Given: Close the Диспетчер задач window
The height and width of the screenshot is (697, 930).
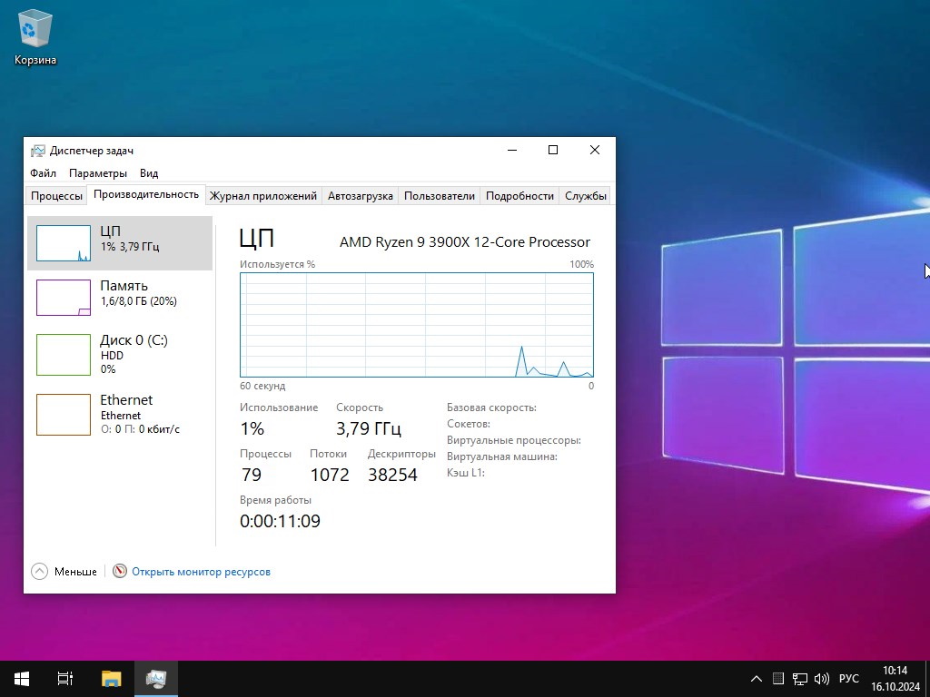Looking at the screenshot, I should click(x=595, y=150).
